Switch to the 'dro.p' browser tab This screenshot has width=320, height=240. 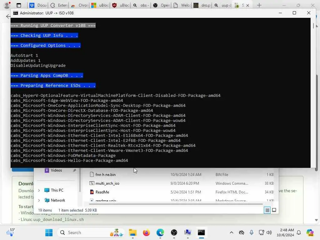(202, 5)
